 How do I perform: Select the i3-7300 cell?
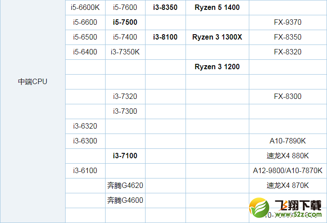125,111
